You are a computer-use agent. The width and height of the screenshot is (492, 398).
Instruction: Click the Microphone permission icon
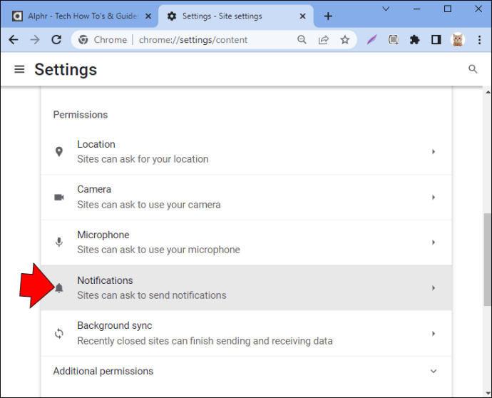point(59,242)
